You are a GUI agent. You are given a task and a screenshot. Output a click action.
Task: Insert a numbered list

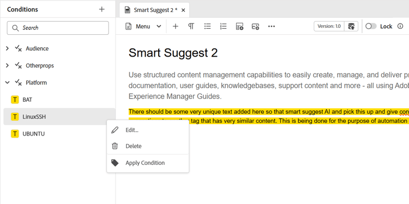click(x=223, y=26)
